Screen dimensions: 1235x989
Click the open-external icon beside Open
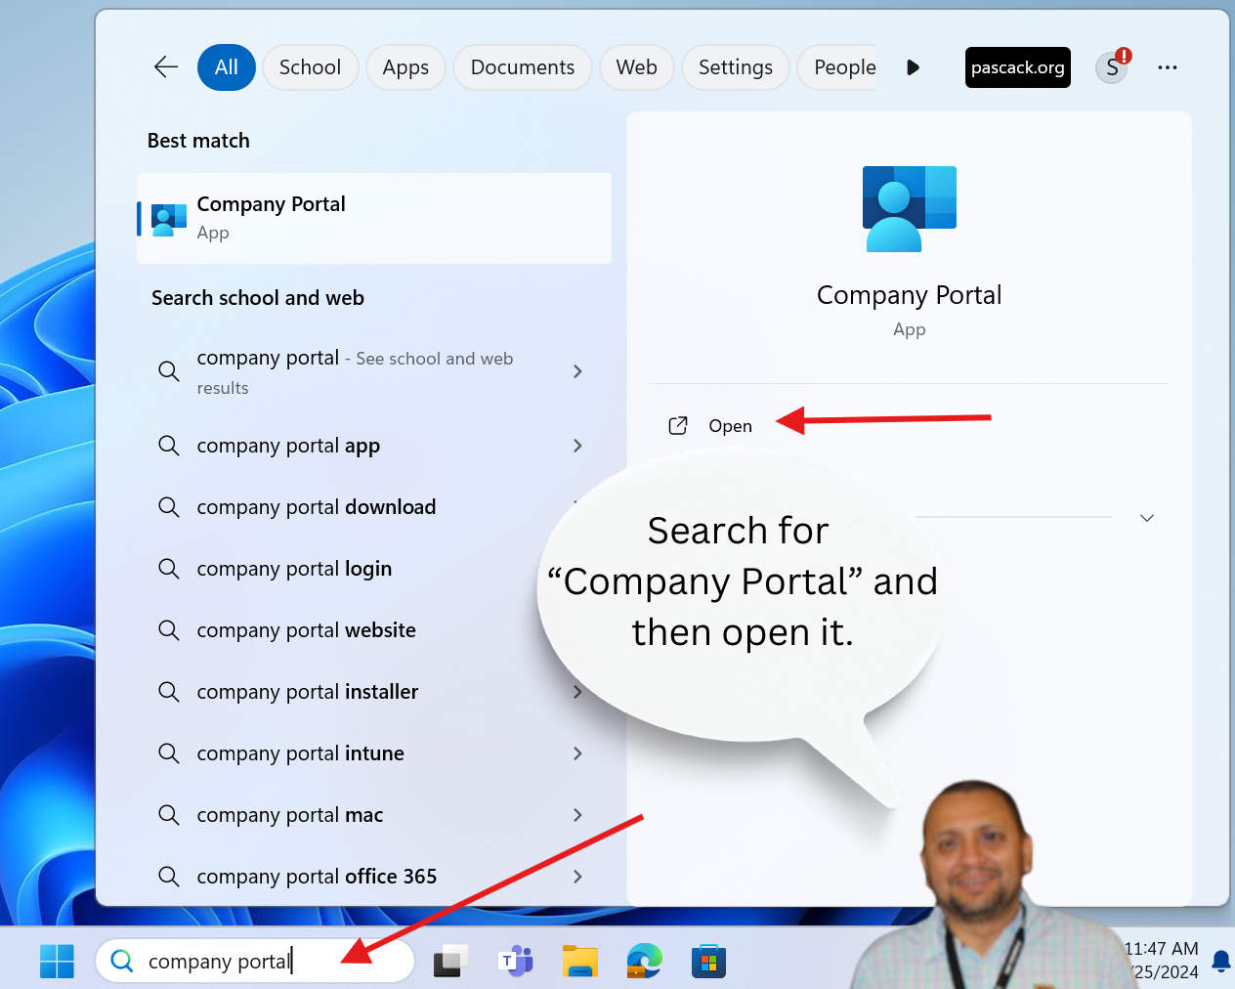[x=678, y=425]
